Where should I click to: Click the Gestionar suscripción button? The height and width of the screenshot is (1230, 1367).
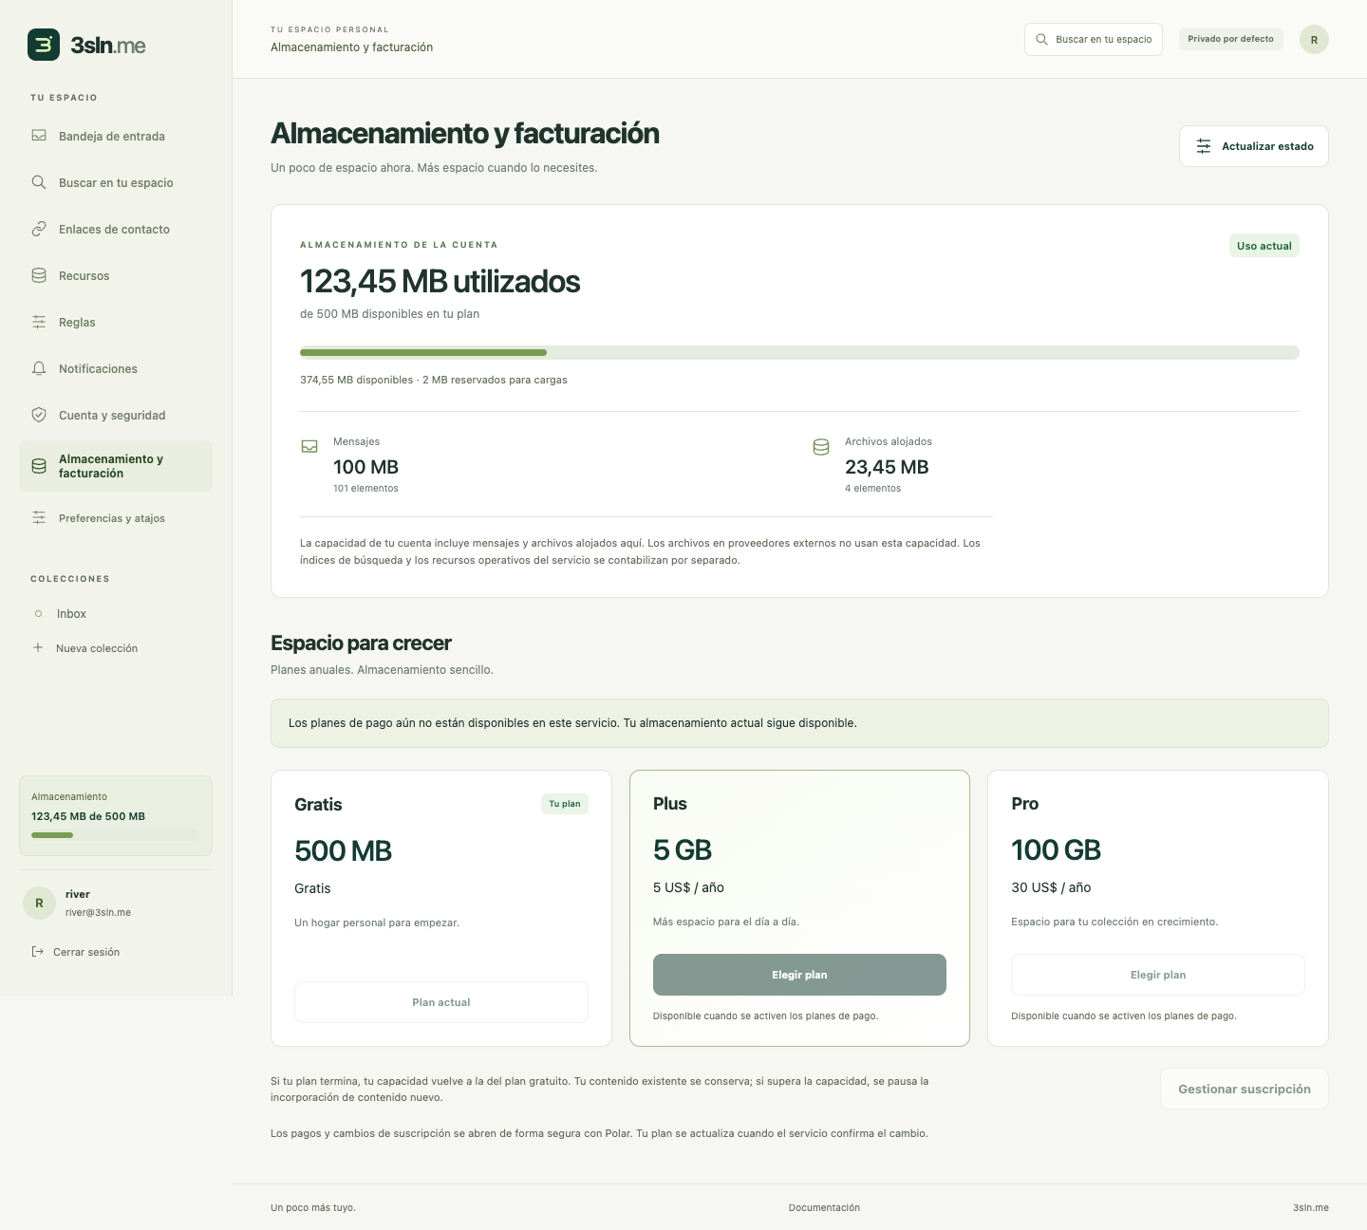[x=1245, y=1089]
